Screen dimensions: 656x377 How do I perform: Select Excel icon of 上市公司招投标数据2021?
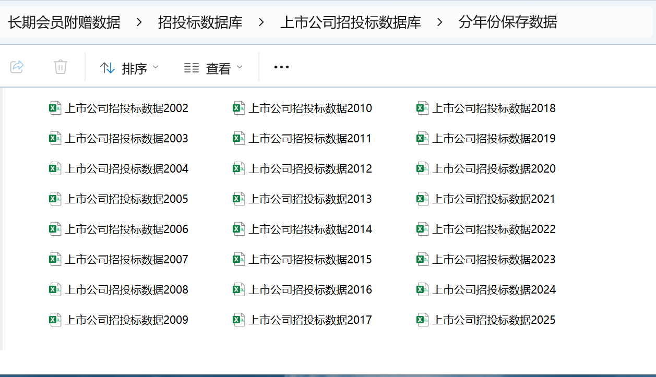click(x=423, y=199)
